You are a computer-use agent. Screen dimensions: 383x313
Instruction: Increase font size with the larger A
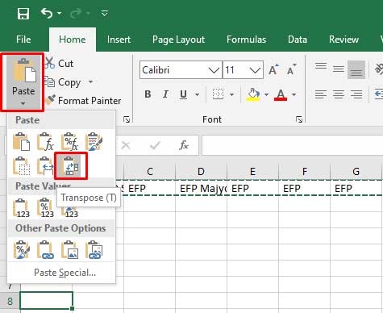point(273,70)
